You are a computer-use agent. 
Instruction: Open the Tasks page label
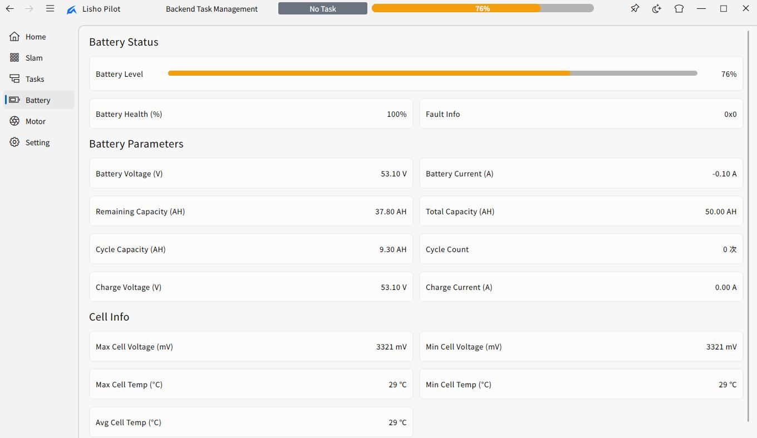(35, 79)
